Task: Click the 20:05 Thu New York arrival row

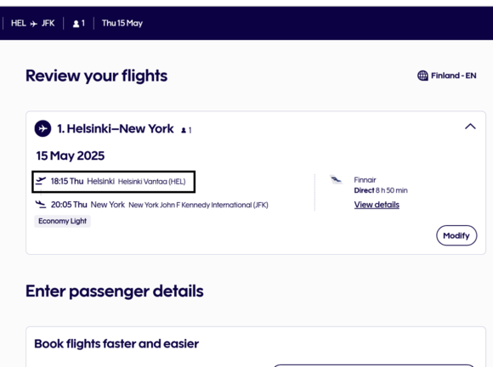Action: (x=151, y=205)
